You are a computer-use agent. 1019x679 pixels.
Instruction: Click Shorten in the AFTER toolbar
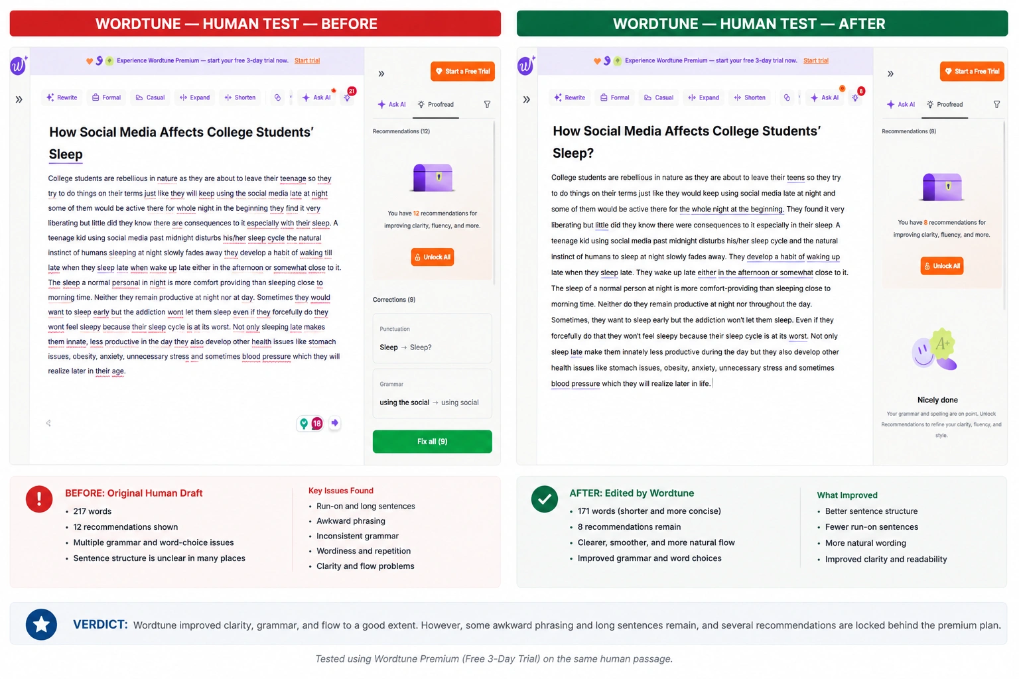pos(750,97)
